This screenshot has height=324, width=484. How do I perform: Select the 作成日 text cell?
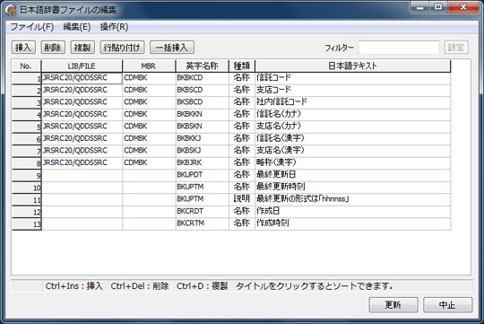353,212
